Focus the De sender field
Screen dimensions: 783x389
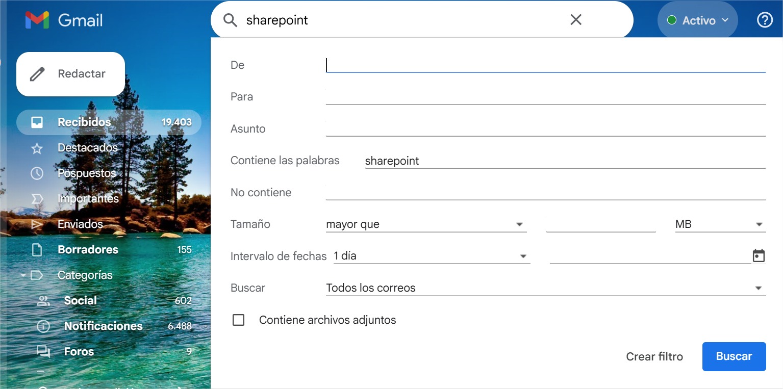(x=546, y=65)
